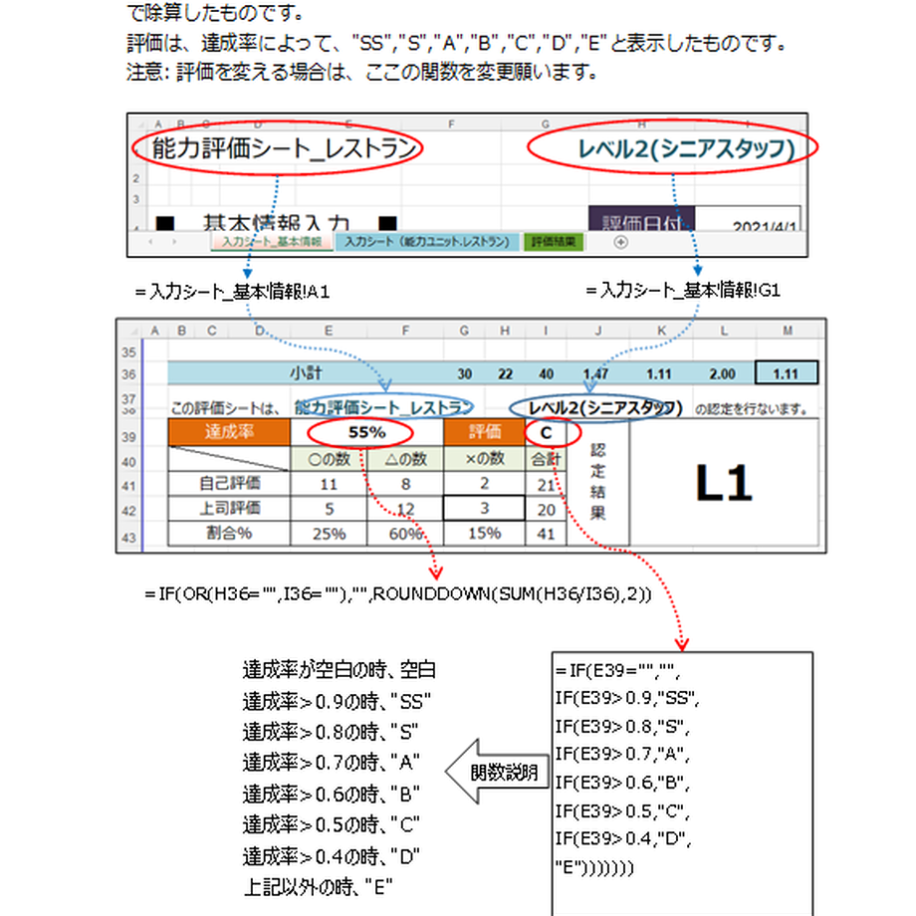The height and width of the screenshot is (916, 916).
Task: Select the date cell 2021/4/1
Action: pos(748,220)
